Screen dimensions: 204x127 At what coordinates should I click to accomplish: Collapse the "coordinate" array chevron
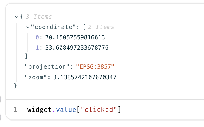point(28,27)
